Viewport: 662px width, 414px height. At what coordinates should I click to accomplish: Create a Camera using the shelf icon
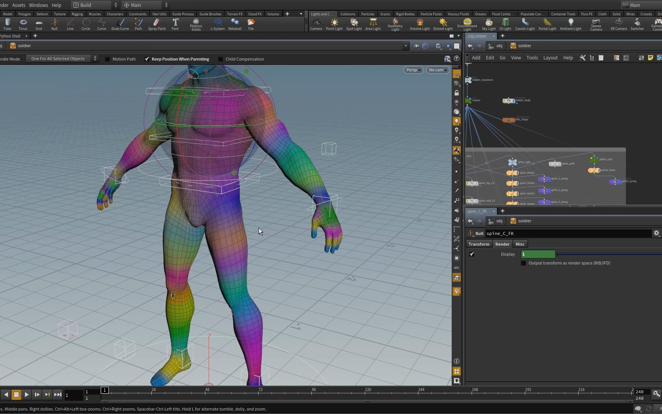pos(316,24)
